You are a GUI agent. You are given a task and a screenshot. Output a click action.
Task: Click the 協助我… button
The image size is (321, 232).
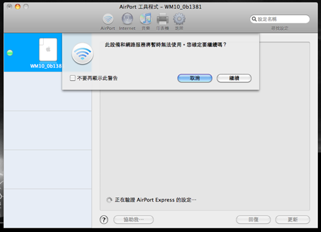pos(133,220)
